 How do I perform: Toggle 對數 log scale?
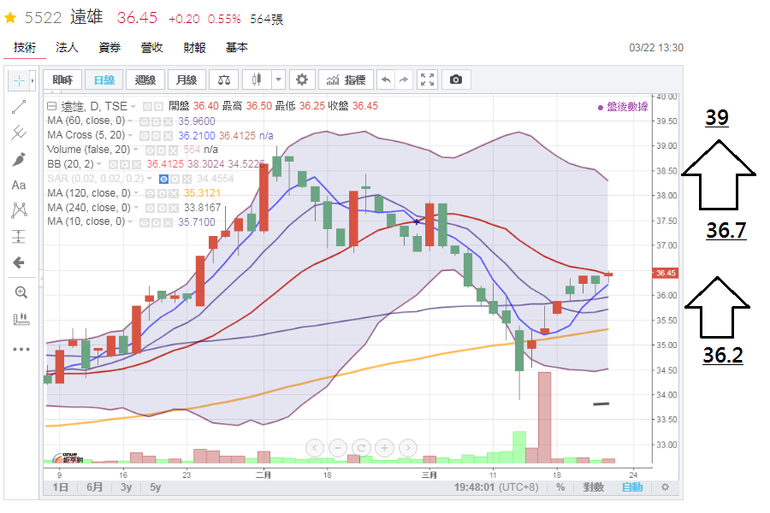click(593, 487)
